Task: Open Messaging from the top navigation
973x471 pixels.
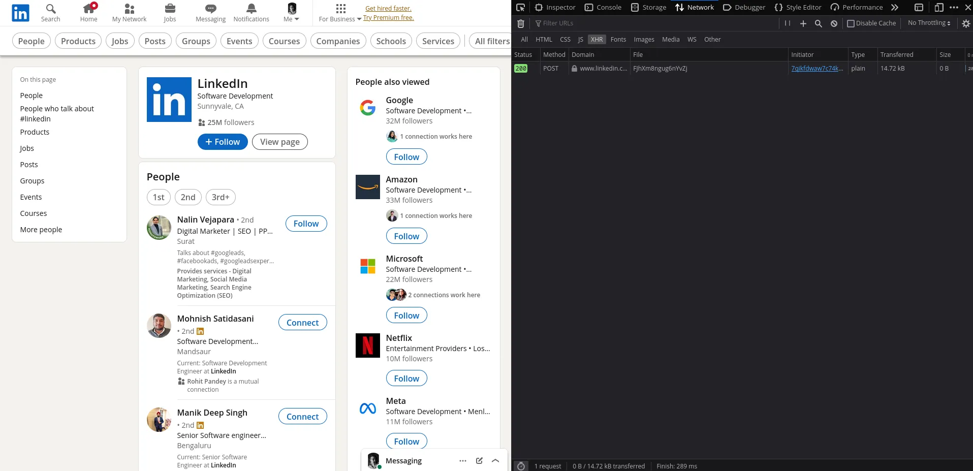Action: [210, 13]
